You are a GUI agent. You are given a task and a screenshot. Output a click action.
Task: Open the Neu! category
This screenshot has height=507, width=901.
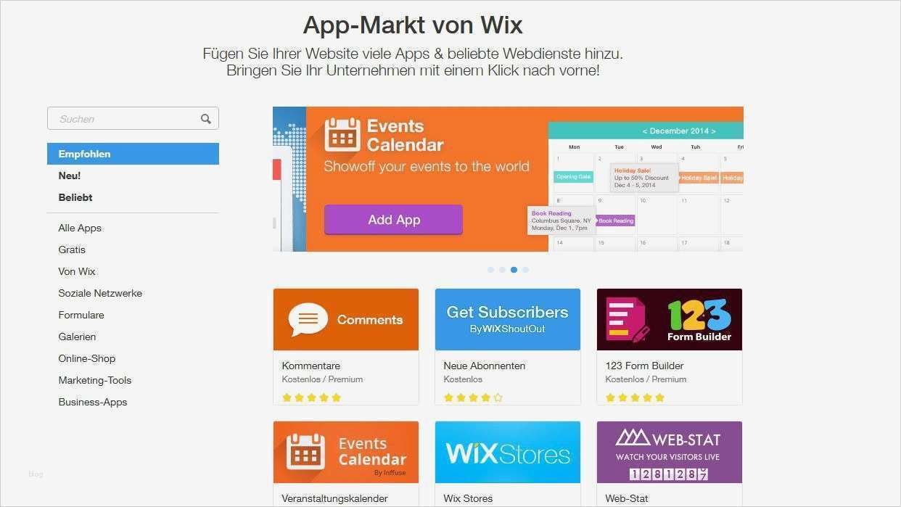point(70,176)
